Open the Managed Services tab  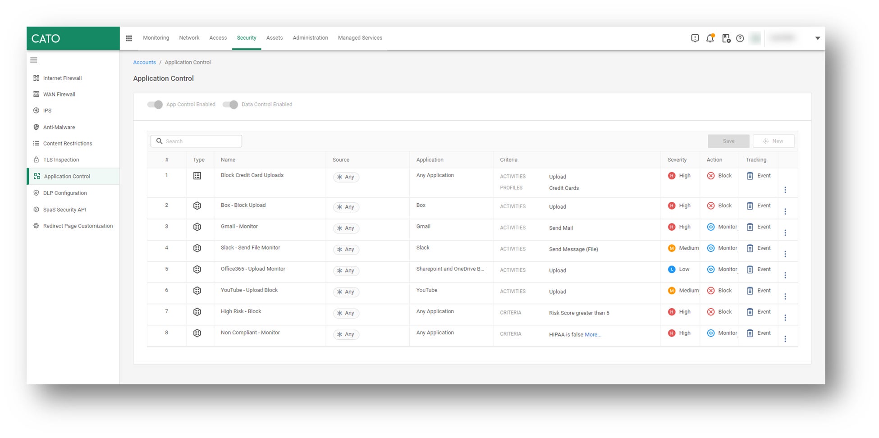(360, 38)
